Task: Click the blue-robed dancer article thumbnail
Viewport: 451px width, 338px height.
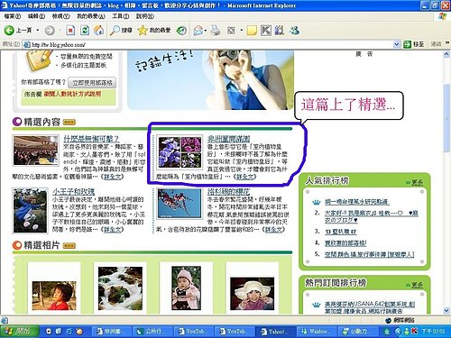Action: (x=30, y=211)
